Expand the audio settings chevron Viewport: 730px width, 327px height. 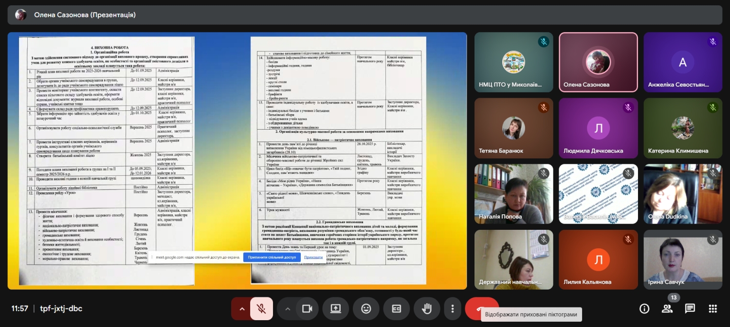(241, 309)
